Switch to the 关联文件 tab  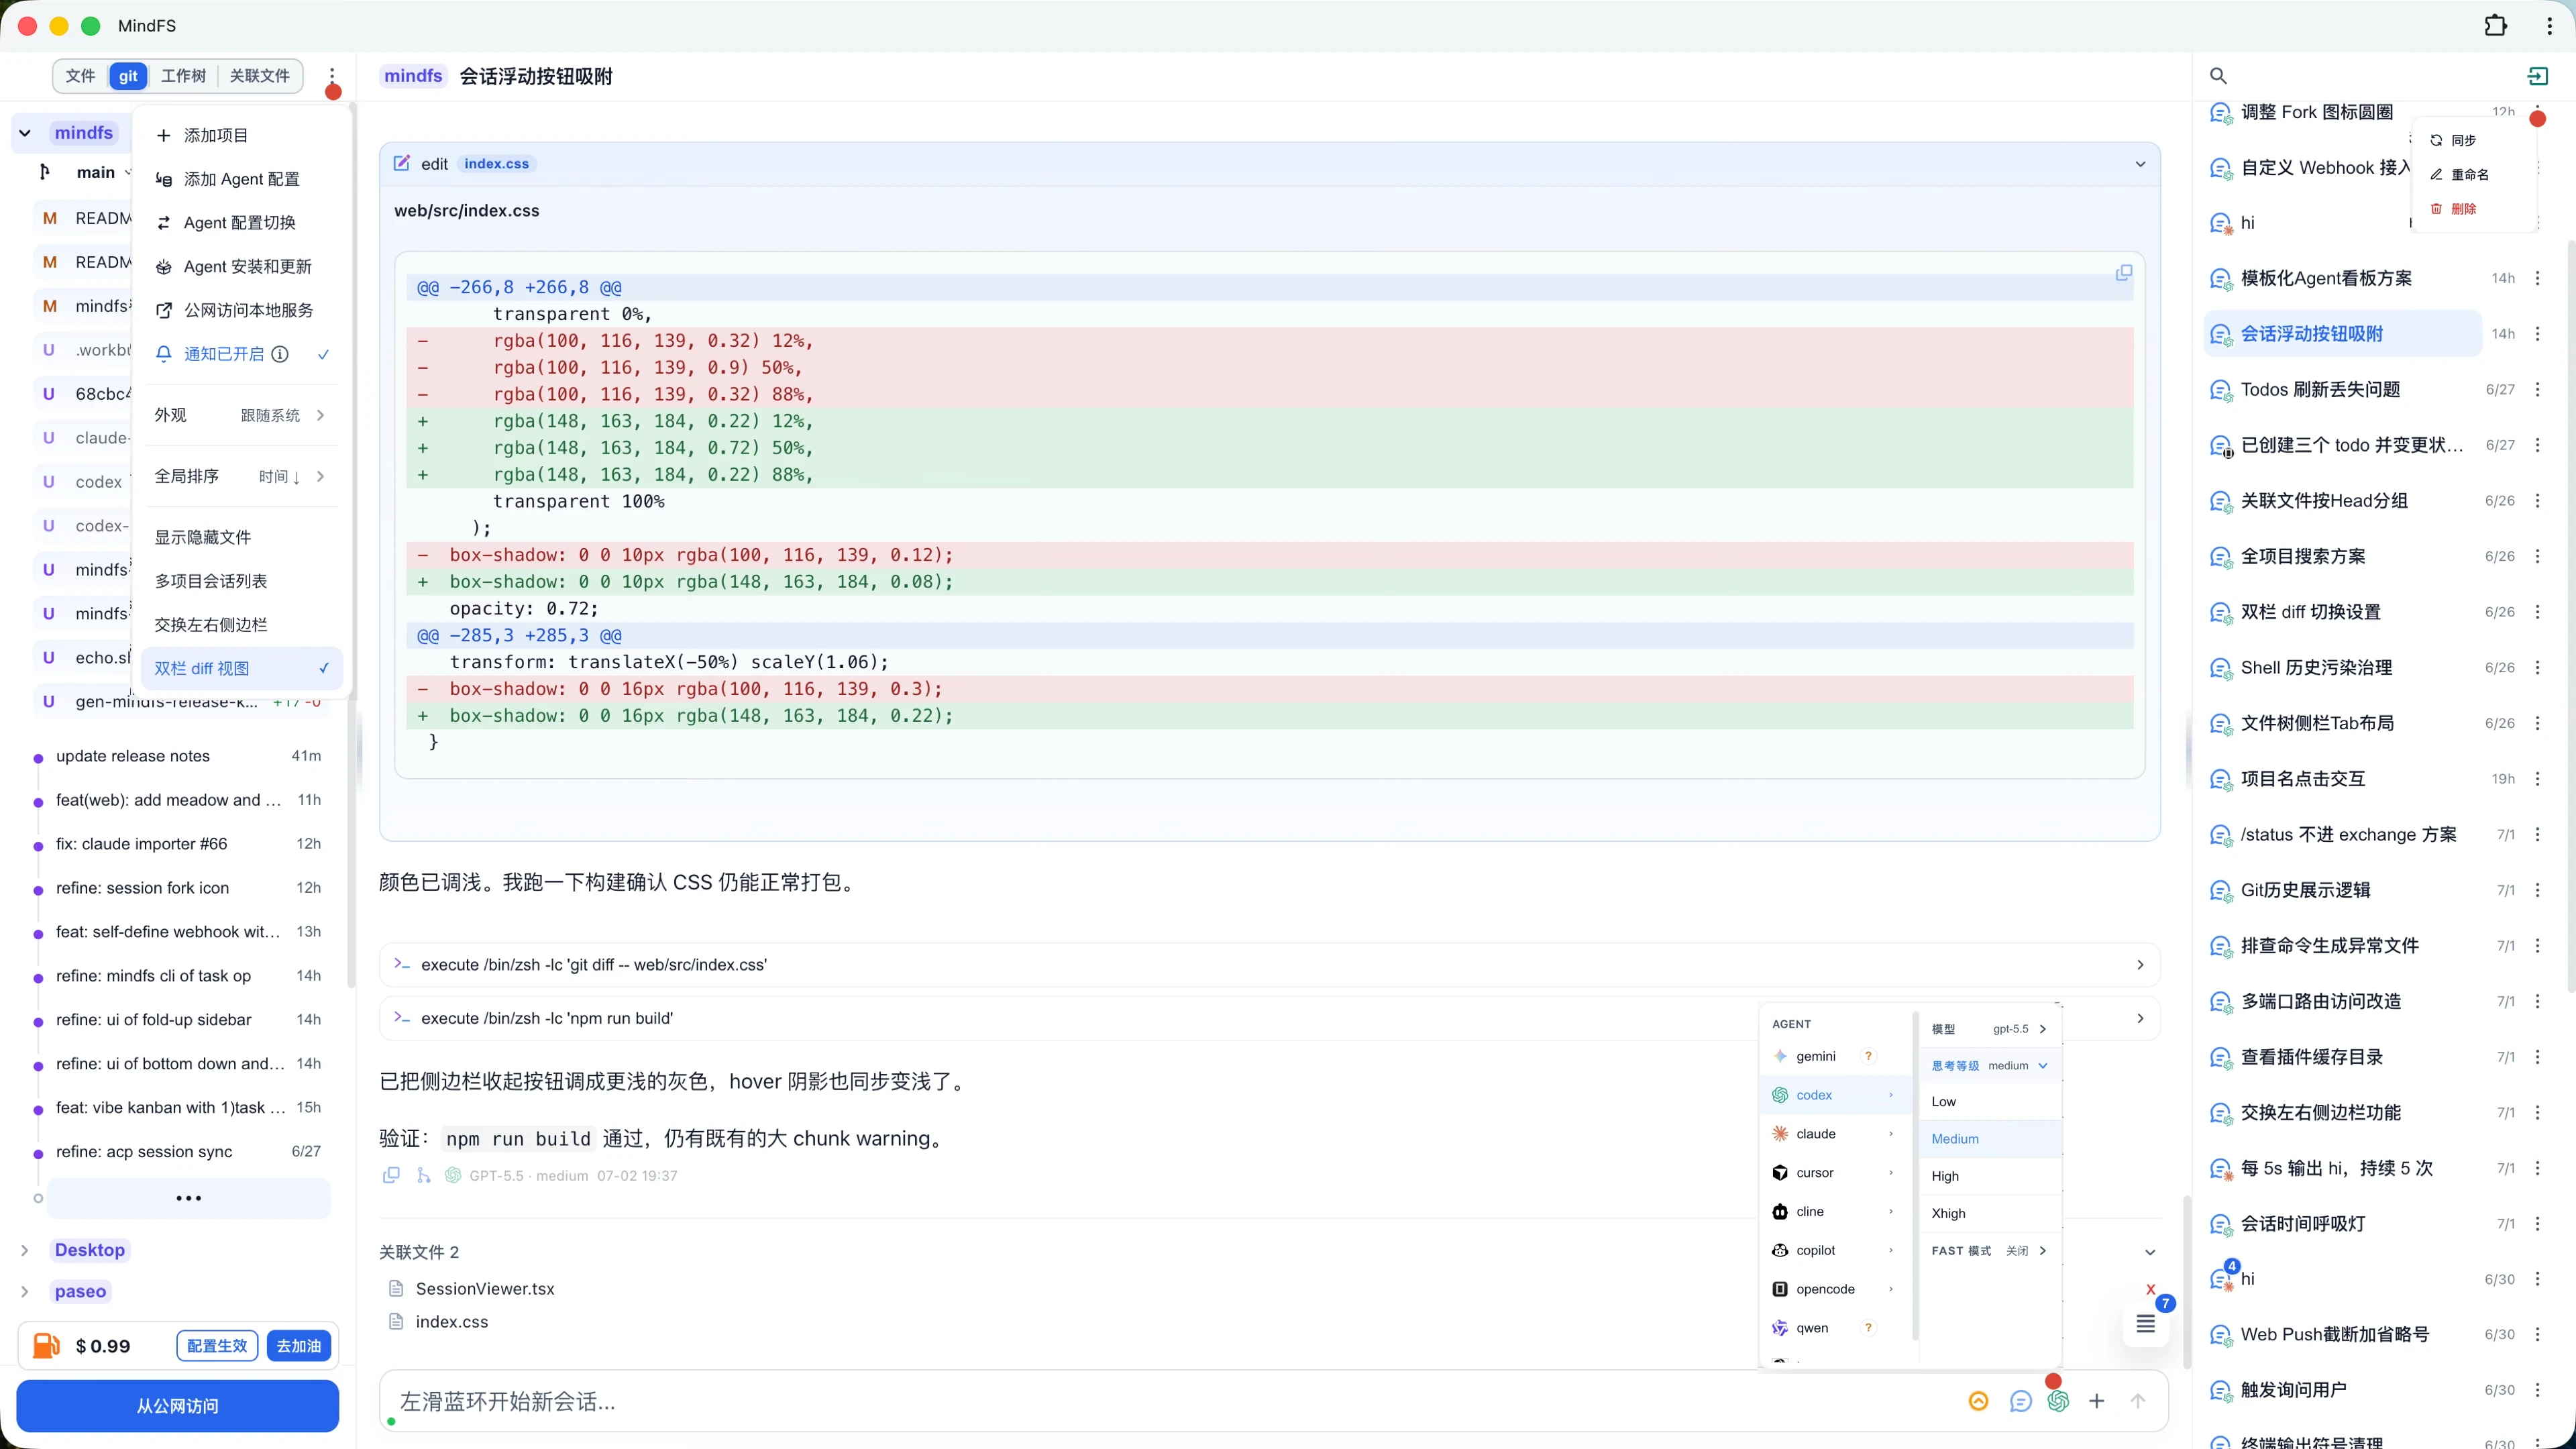click(259, 76)
